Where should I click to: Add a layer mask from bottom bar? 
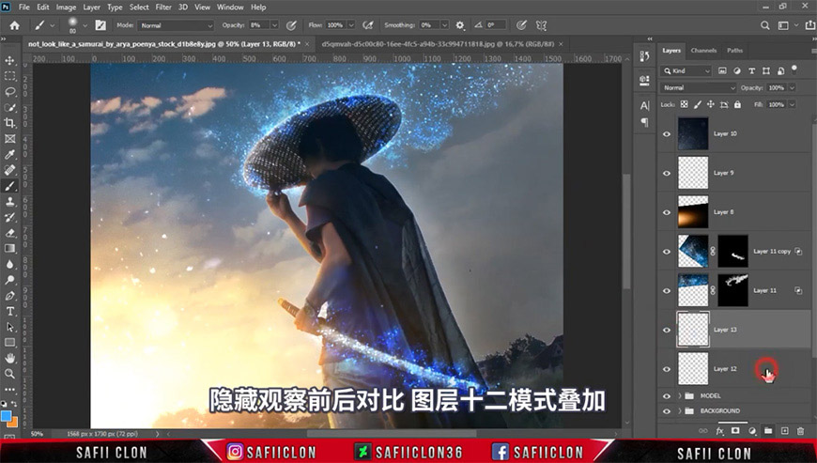pos(735,431)
